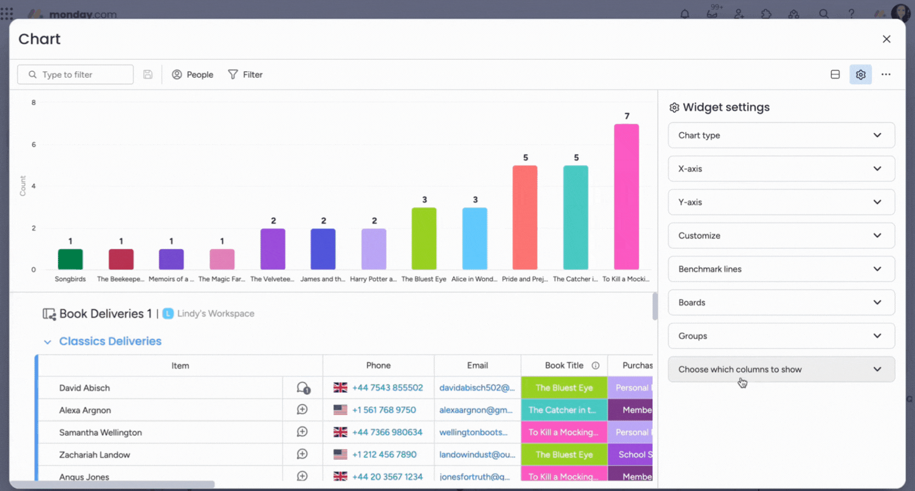Add an update for Alexa Argnon
Image resolution: width=915 pixels, height=491 pixels.
click(302, 410)
